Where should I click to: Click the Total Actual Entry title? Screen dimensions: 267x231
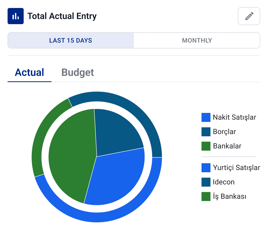click(x=62, y=16)
